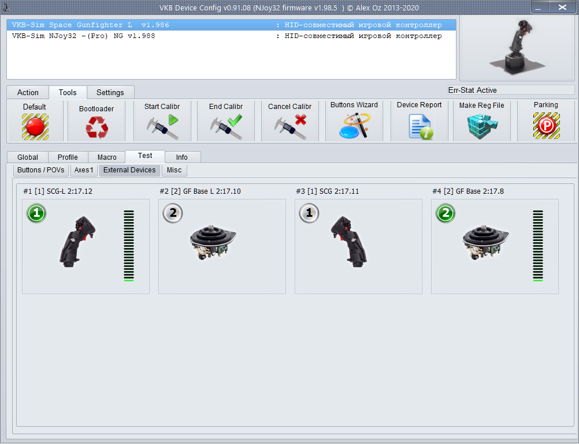Screen dimensions: 579x444
Task: Open the Info tab
Action: [x=181, y=157]
